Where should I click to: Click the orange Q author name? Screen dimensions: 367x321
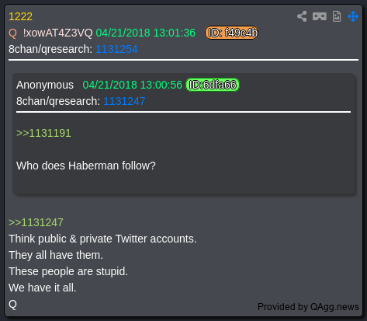point(12,33)
